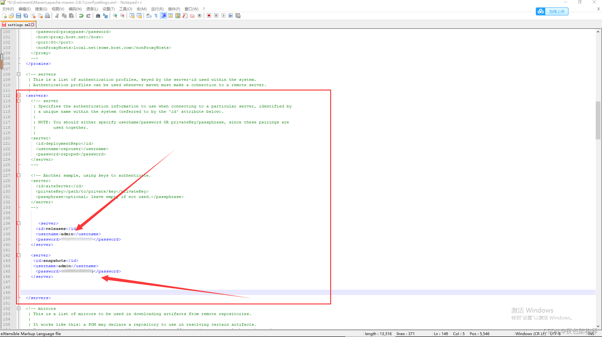602x337 pixels.
Task: Click the vertical scrollbar thumb
Action: pyautogui.click(x=598, y=120)
